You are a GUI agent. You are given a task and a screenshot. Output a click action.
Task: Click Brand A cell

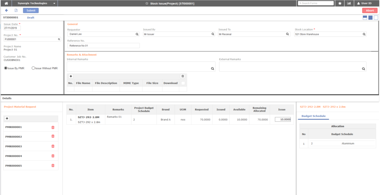click(x=166, y=119)
